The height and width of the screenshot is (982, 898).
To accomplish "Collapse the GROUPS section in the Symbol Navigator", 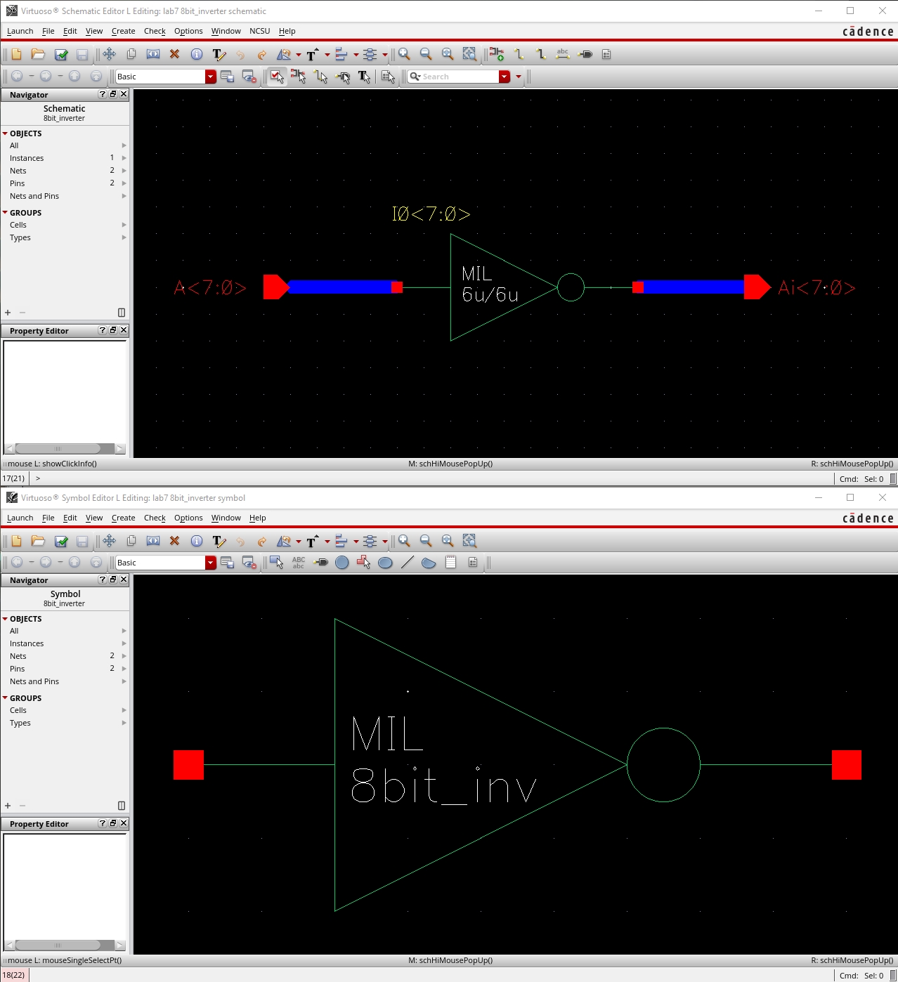I will 5,698.
